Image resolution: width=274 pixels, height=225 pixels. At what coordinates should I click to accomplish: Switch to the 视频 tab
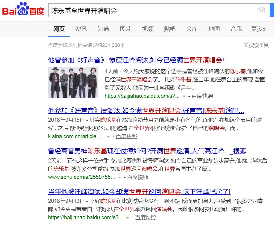point(147,29)
